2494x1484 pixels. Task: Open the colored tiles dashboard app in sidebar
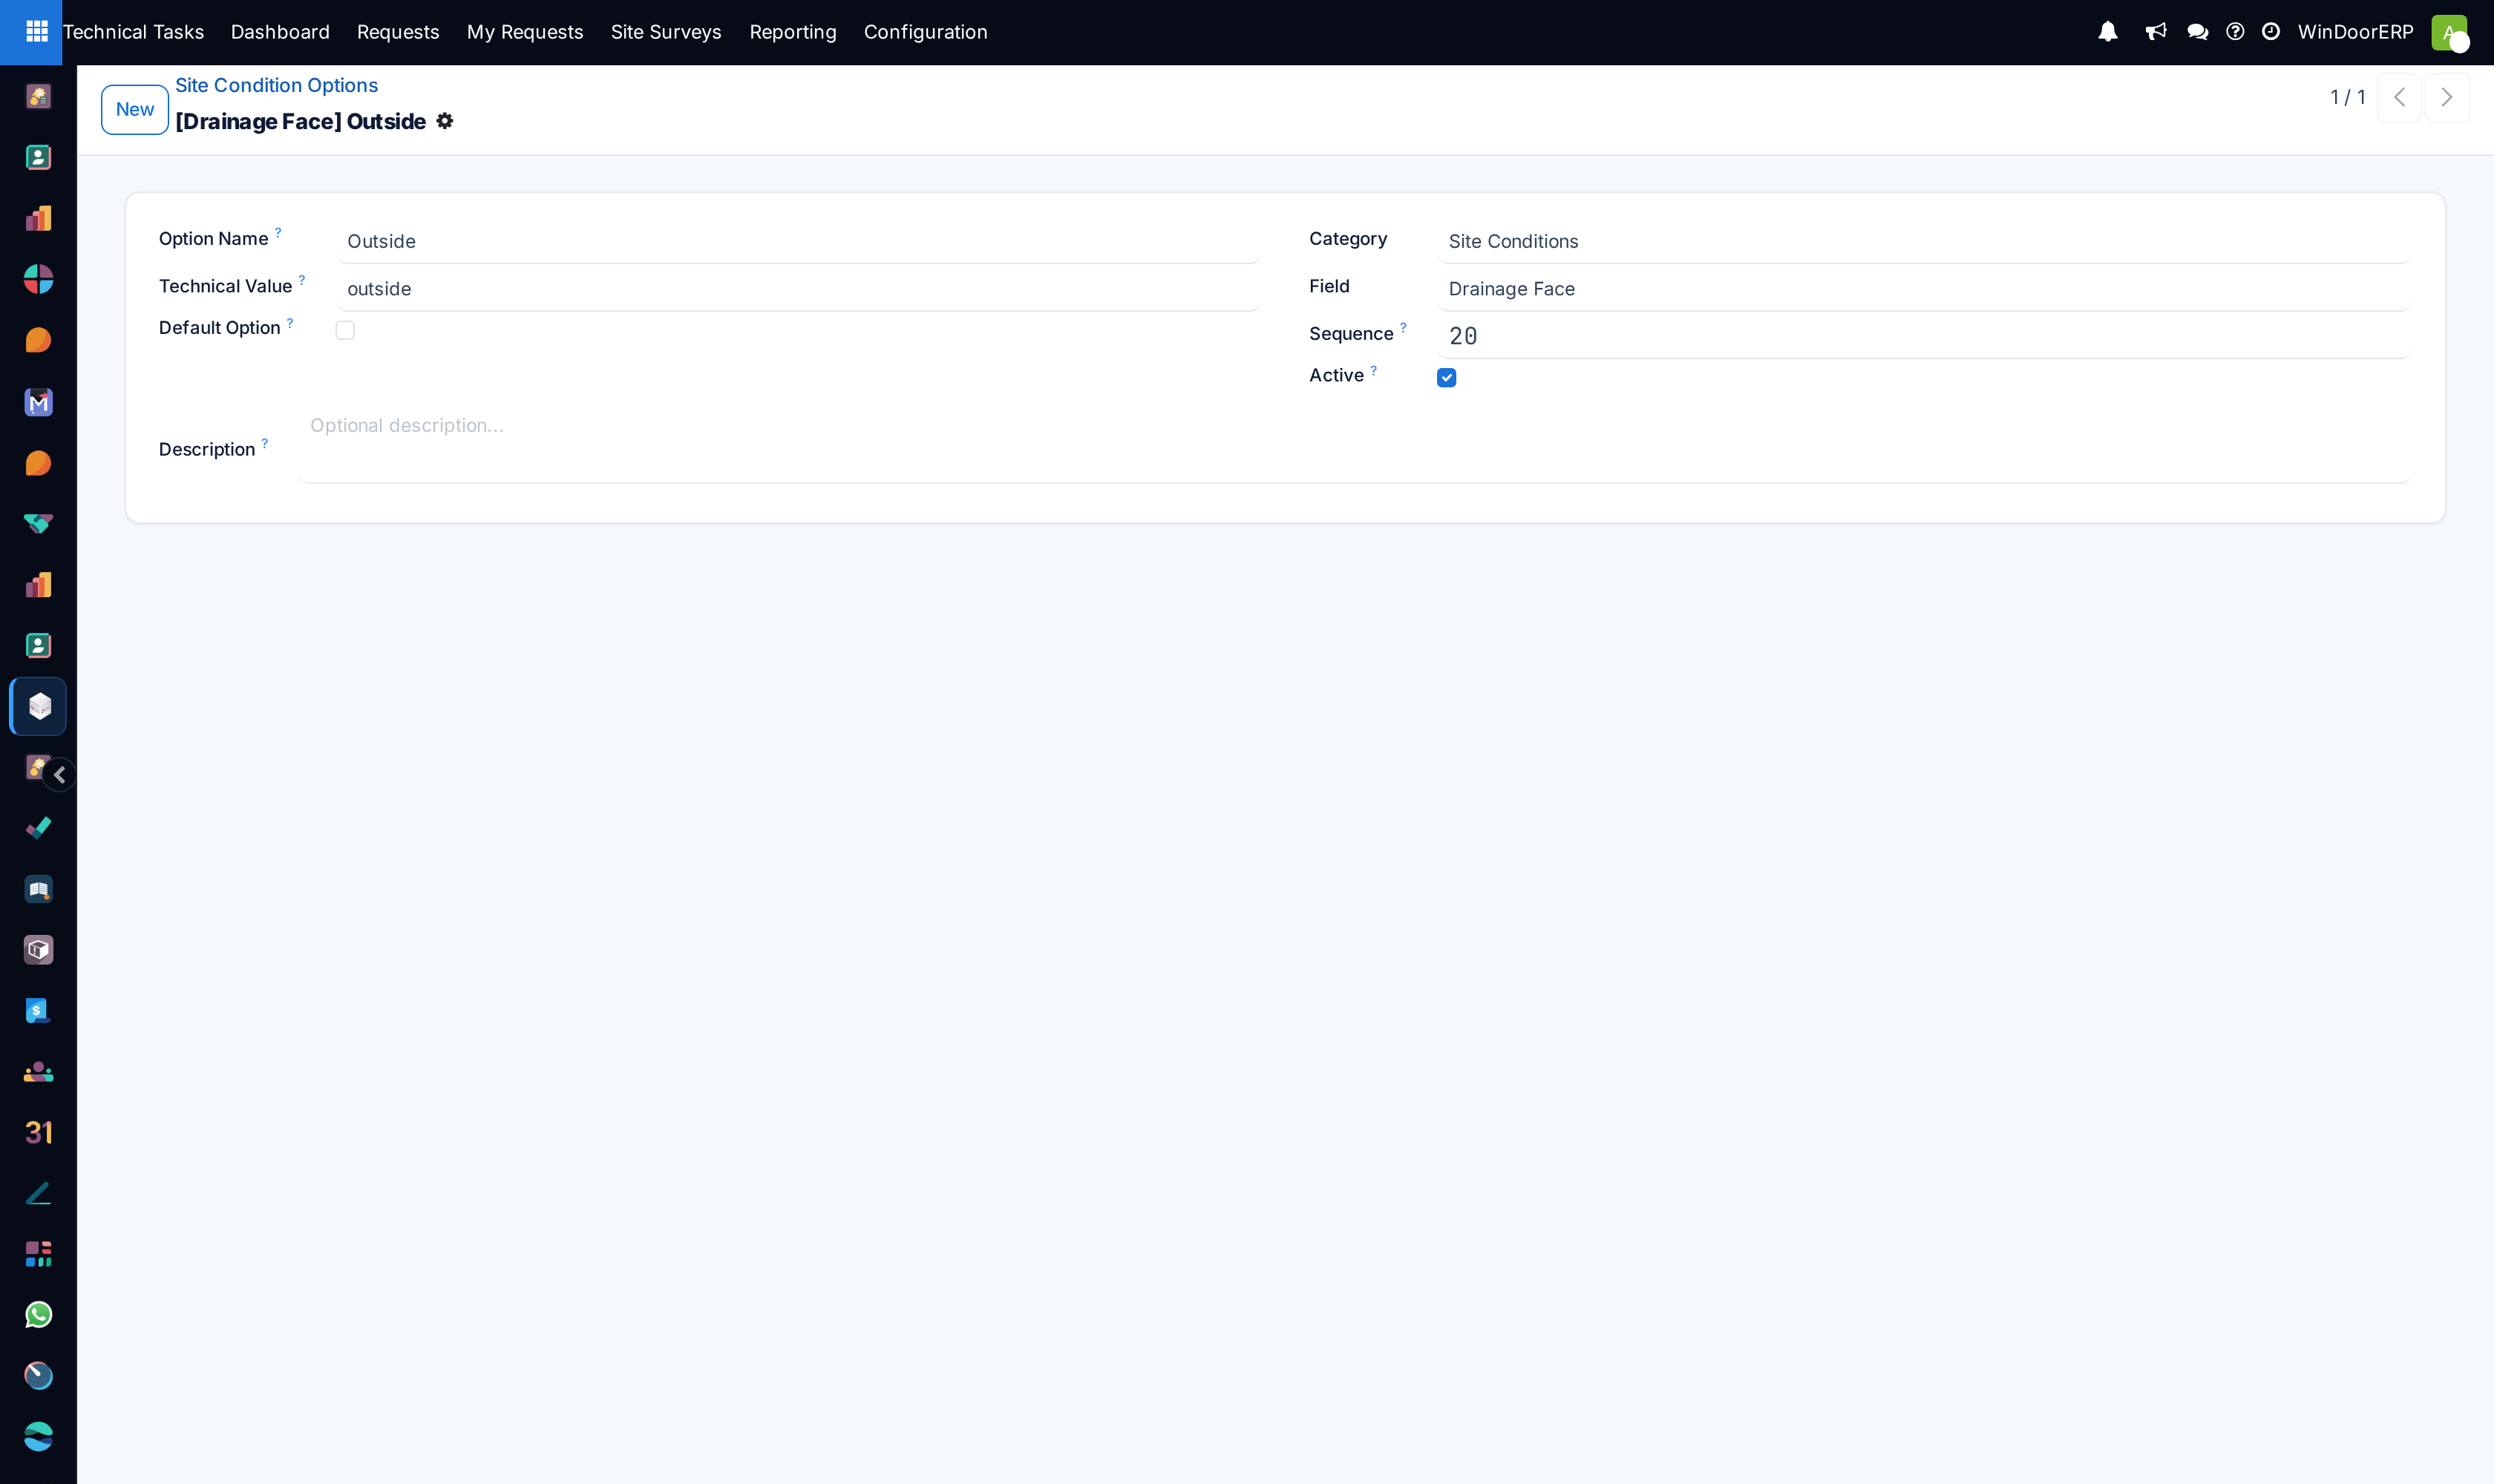pyautogui.click(x=38, y=1254)
